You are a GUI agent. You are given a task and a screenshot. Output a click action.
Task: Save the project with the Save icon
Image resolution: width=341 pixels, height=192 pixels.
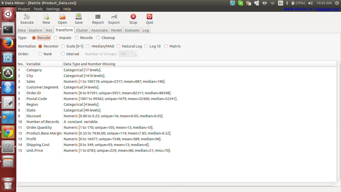coord(79,19)
